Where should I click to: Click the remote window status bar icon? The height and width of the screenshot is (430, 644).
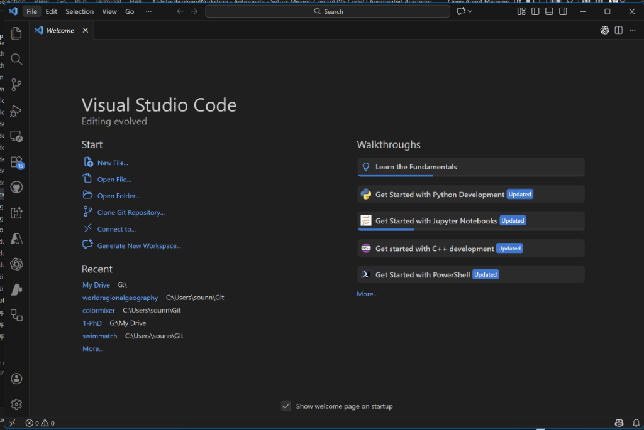click(13, 422)
